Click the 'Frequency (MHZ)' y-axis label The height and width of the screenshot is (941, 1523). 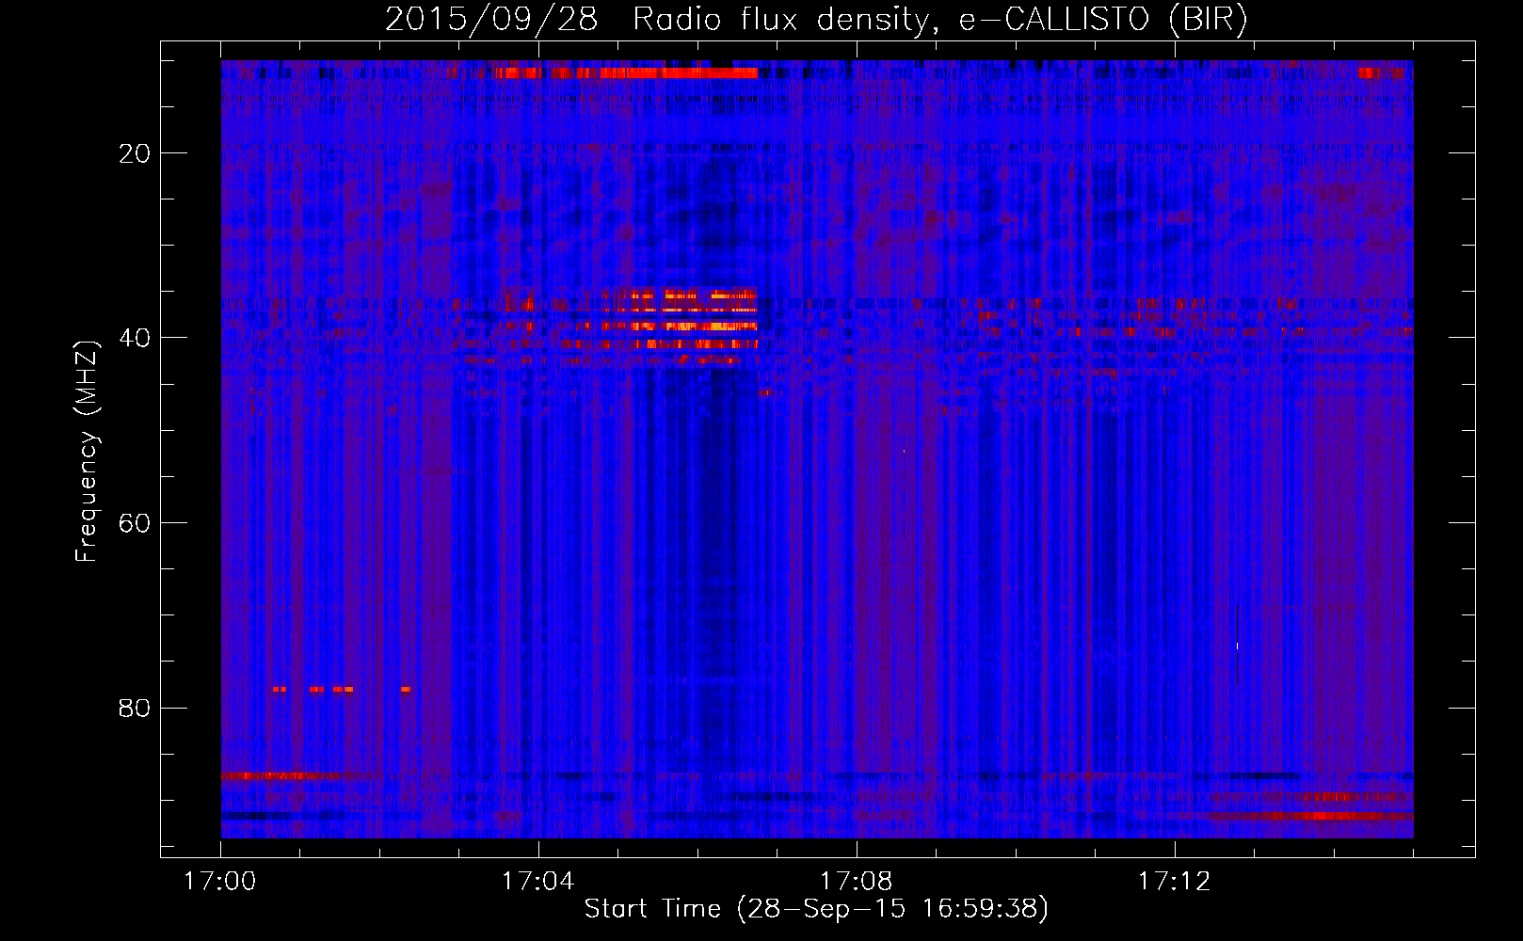click(x=87, y=452)
